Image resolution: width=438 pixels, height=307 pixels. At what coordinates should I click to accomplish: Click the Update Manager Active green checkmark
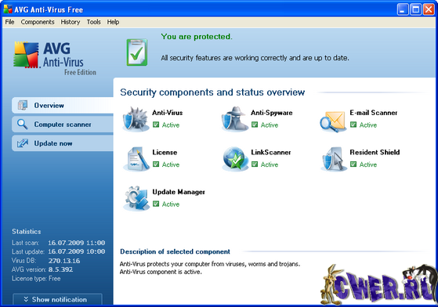pyautogui.click(x=156, y=204)
